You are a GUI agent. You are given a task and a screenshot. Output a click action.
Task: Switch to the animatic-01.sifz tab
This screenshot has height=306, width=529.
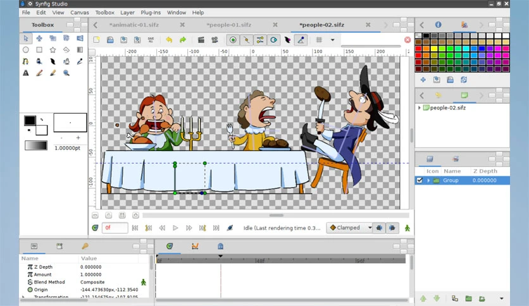pyautogui.click(x=134, y=25)
